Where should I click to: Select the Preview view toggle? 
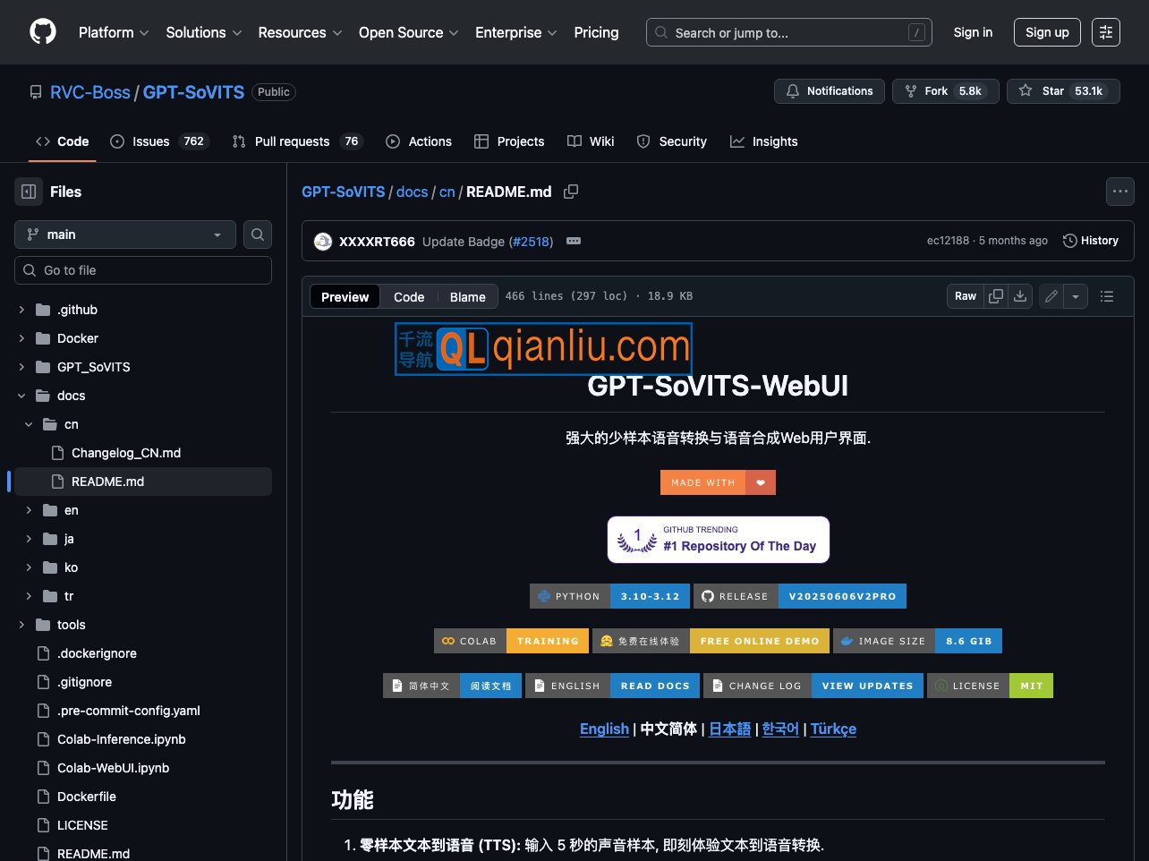pyautogui.click(x=345, y=297)
